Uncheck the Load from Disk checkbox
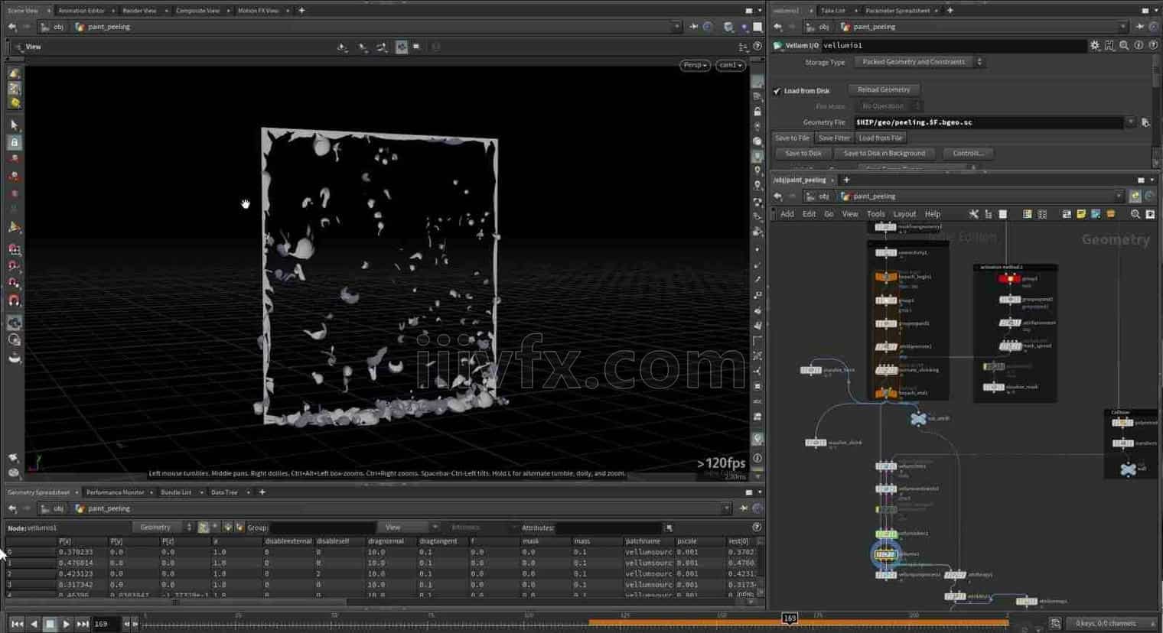This screenshot has height=633, width=1163. [x=777, y=91]
